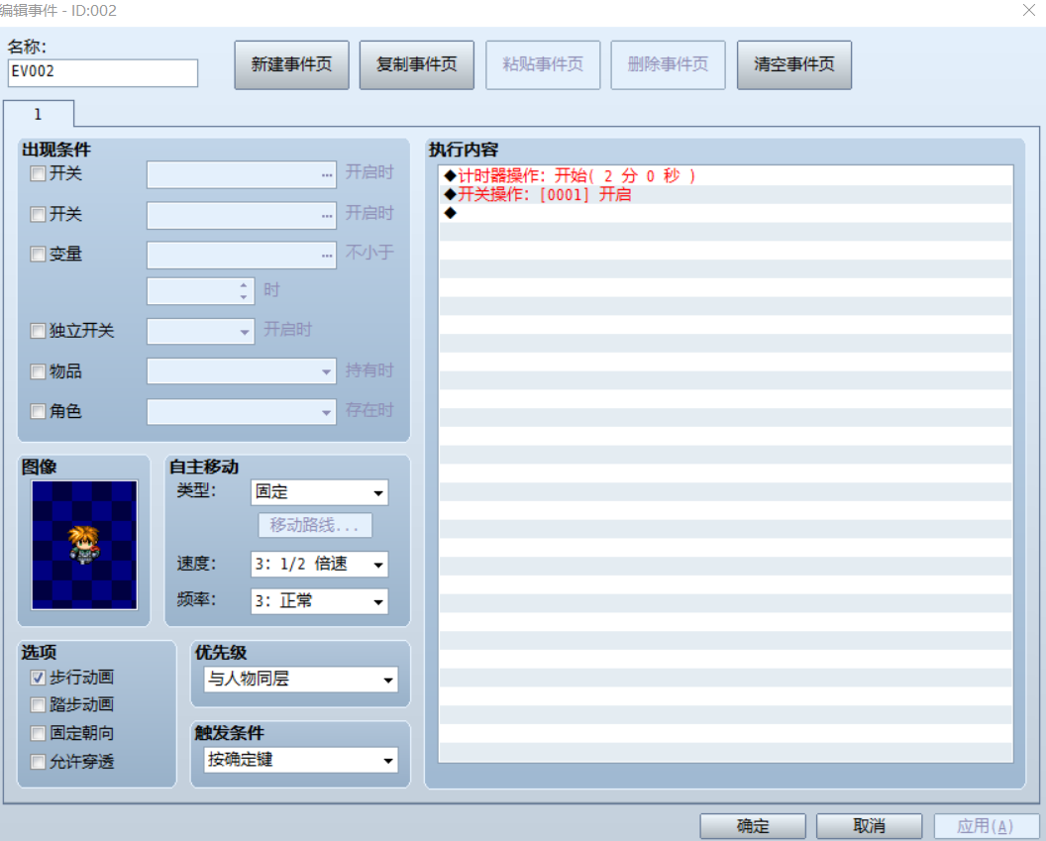Screen dimensions: 1046x841
Task: Click the 名称 input field EV002
Action: pyautogui.click(x=103, y=72)
